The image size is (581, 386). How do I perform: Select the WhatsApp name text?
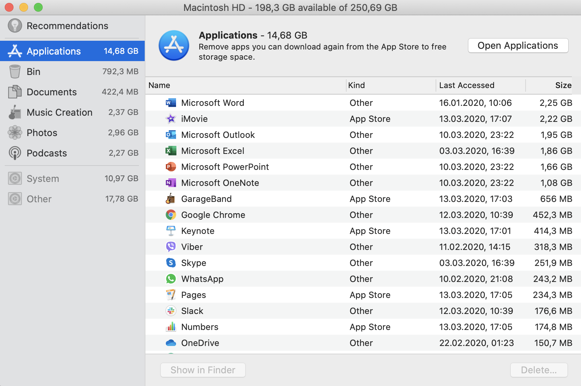click(x=202, y=279)
